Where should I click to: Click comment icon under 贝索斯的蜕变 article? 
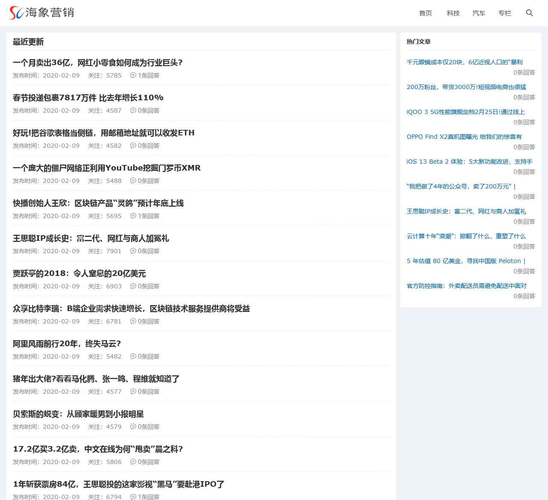133,427
